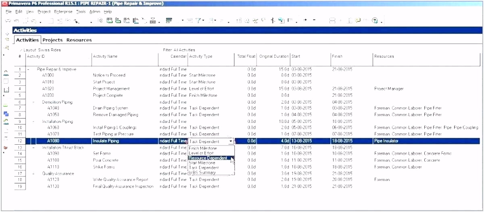Choose Level of Effort from the type list
The width and height of the screenshot is (484, 212).
211,153
